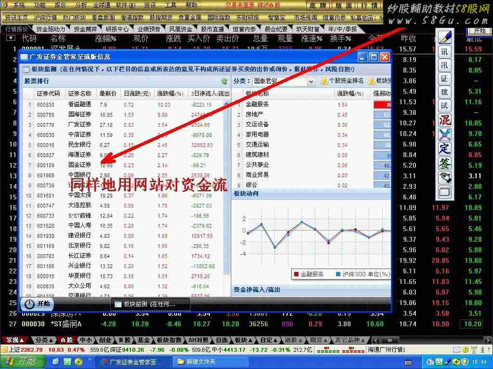
Task: Open the 工具 menu
Action: pos(170,5)
